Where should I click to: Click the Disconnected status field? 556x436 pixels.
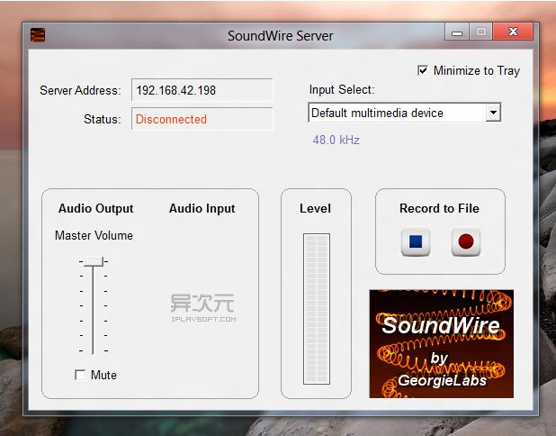pos(202,119)
